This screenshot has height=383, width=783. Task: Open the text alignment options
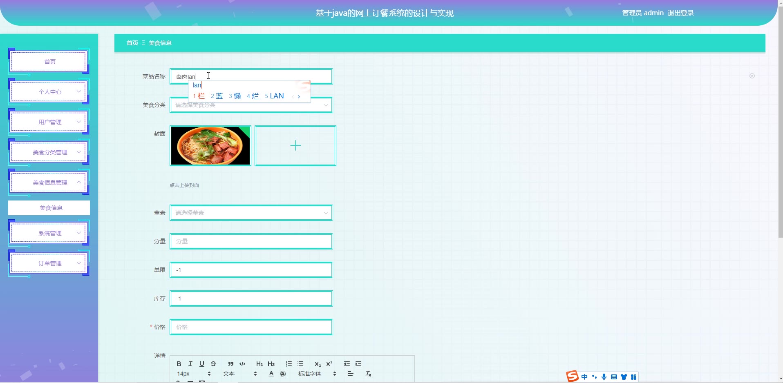[x=350, y=374]
